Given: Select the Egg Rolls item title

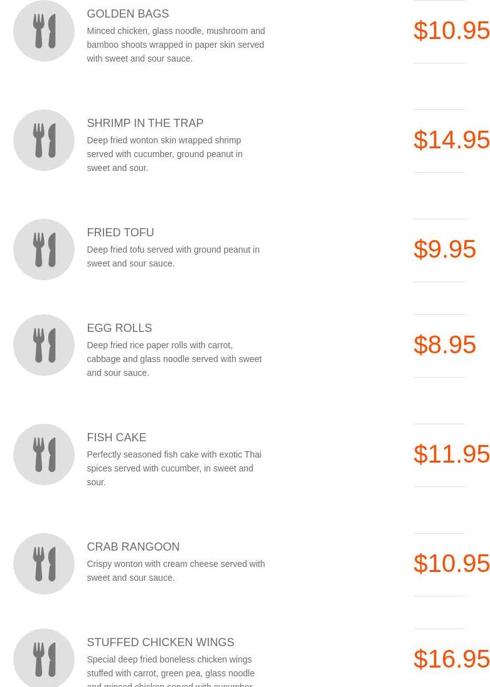Looking at the screenshot, I should 119,328.
